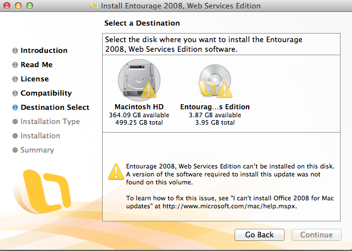Select the Macintosh HD disk icon

tap(139, 80)
